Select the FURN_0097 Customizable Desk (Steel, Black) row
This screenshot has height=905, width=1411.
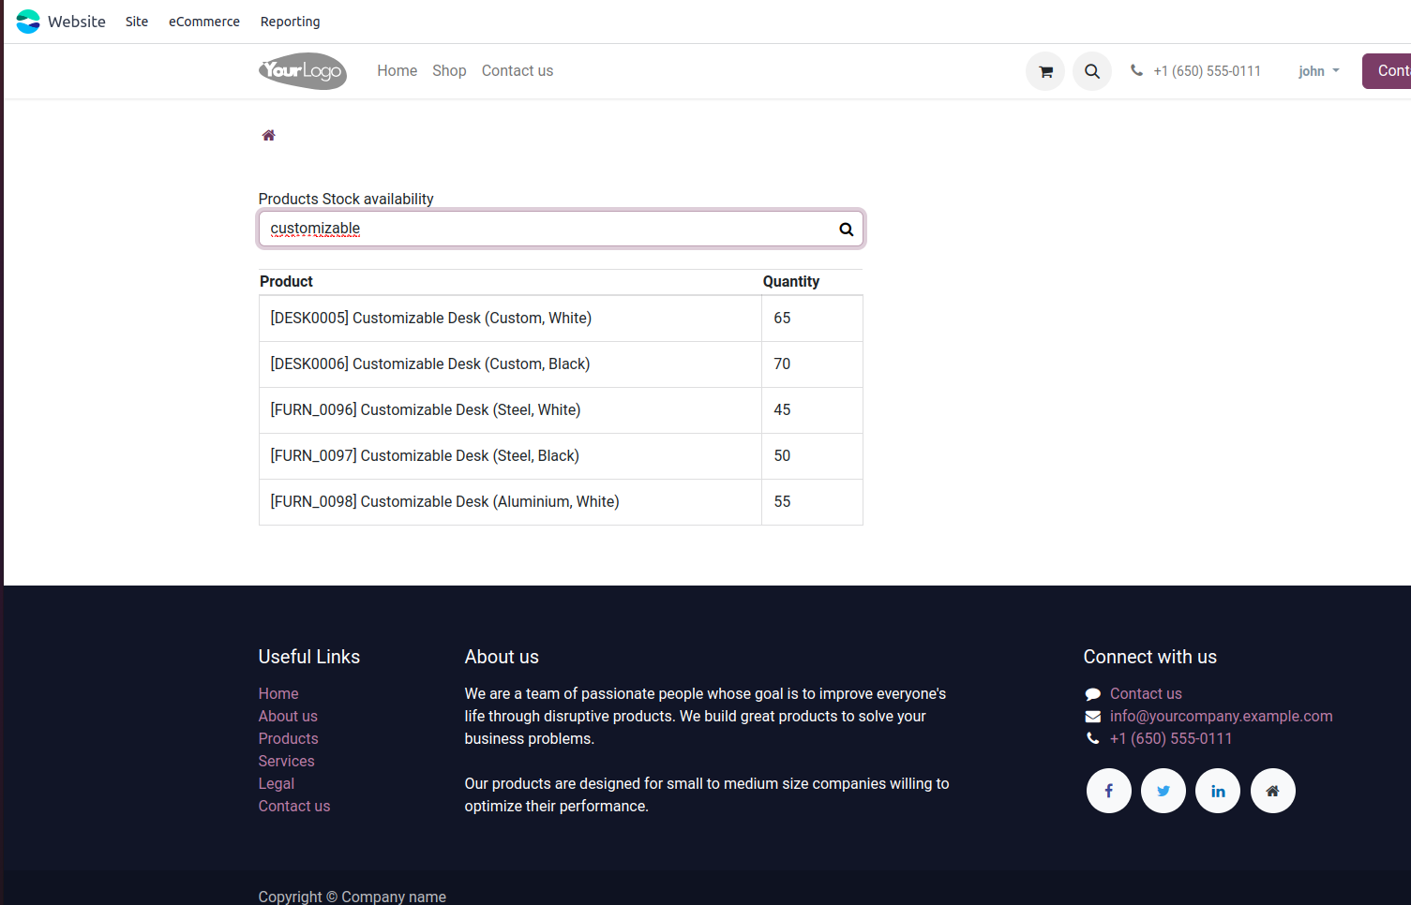click(x=561, y=456)
